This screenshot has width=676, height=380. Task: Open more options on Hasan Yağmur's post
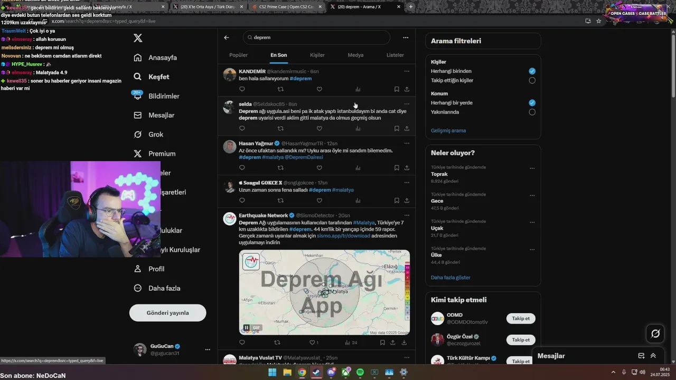point(407,143)
